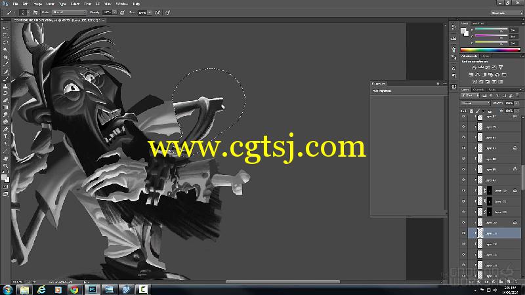The height and width of the screenshot is (295, 525).
Task: Select the Lasso tool
Action: tap(5, 43)
